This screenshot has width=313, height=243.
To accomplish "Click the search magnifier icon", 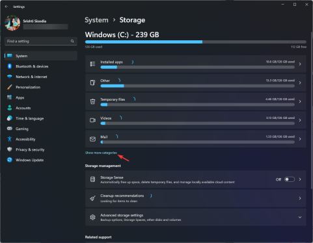I will 72,41.
